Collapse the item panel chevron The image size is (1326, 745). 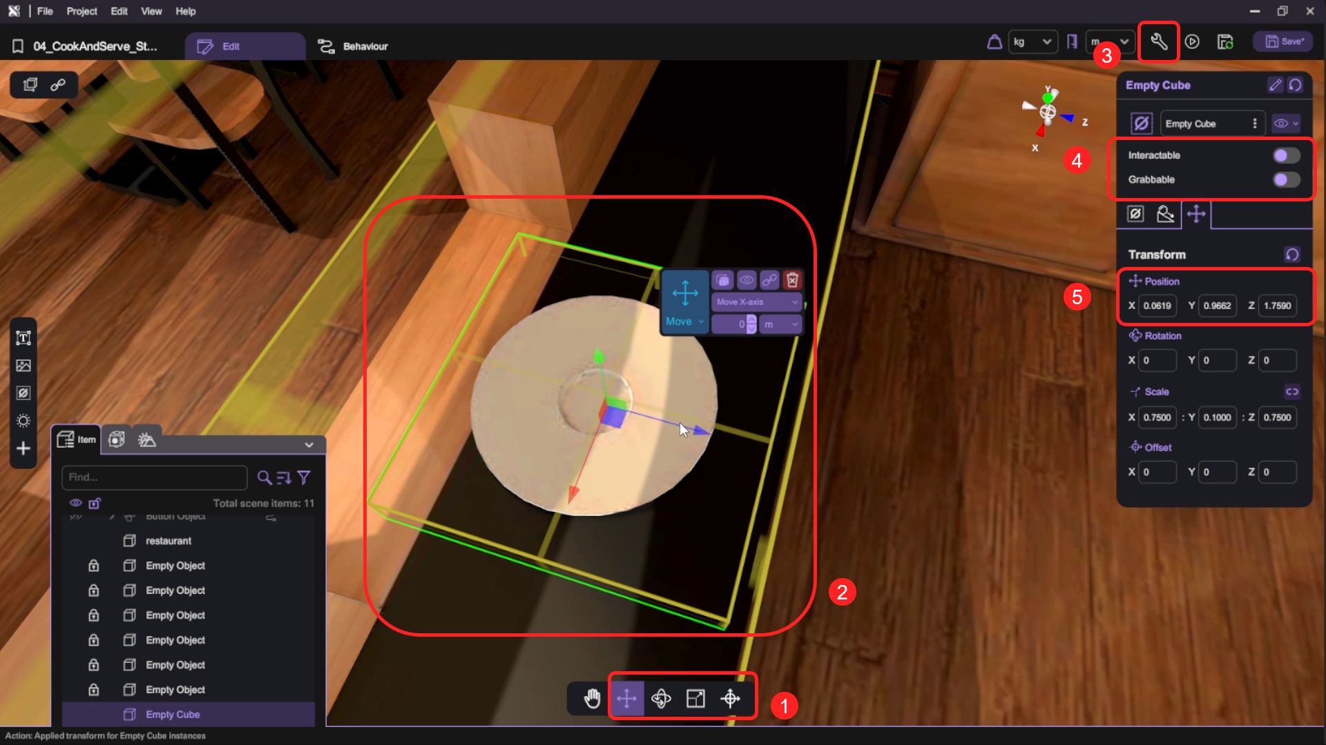[309, 445]
